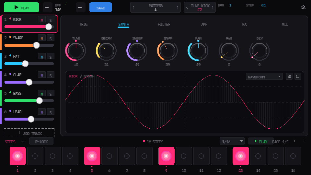Decrease BPM with minus button
Screen dimensions: 311x175
(47, 7)
